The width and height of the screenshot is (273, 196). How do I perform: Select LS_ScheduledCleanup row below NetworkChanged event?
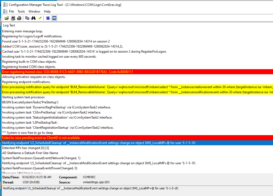(x=137, y=163)
